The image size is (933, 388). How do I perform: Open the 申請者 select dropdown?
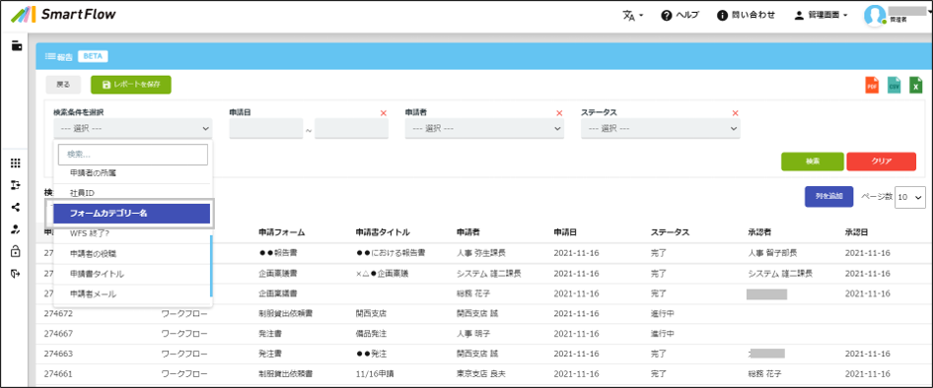[484, 128]
